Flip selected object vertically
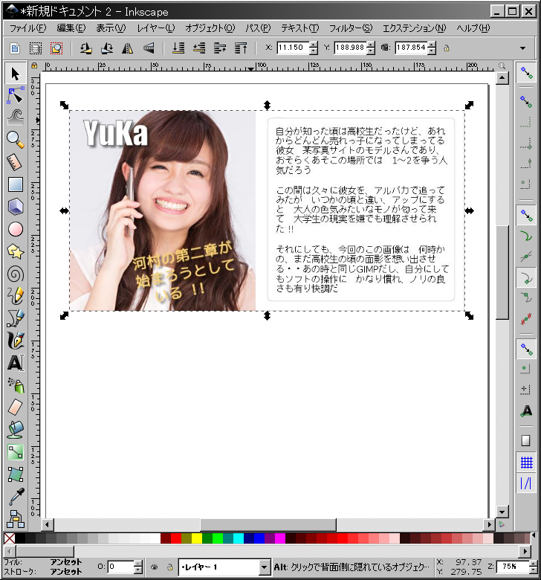 point(149,48)
